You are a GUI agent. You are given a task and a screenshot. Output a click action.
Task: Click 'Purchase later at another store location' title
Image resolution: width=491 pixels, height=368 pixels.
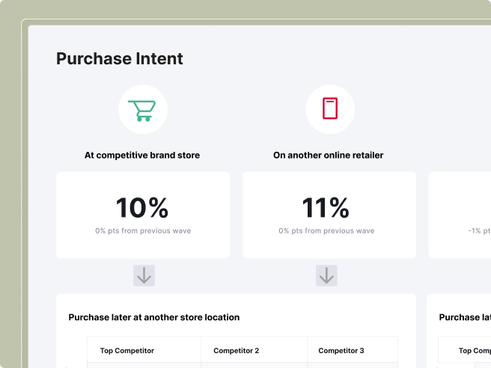click(x=153, y=317)
